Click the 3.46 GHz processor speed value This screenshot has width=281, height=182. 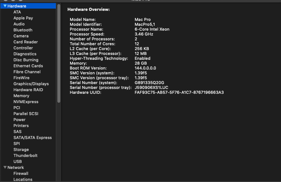point(144,34)
